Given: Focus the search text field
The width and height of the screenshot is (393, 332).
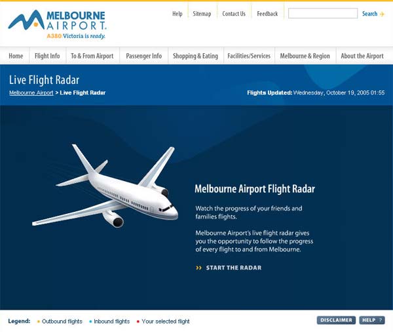Looking at the screenshot, I should (x=323, y=13).
